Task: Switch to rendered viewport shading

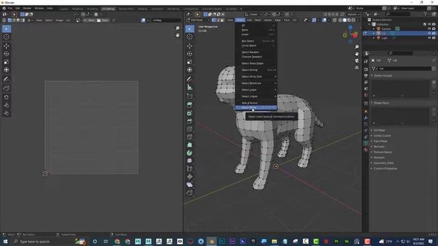Action: coord(353,20)
